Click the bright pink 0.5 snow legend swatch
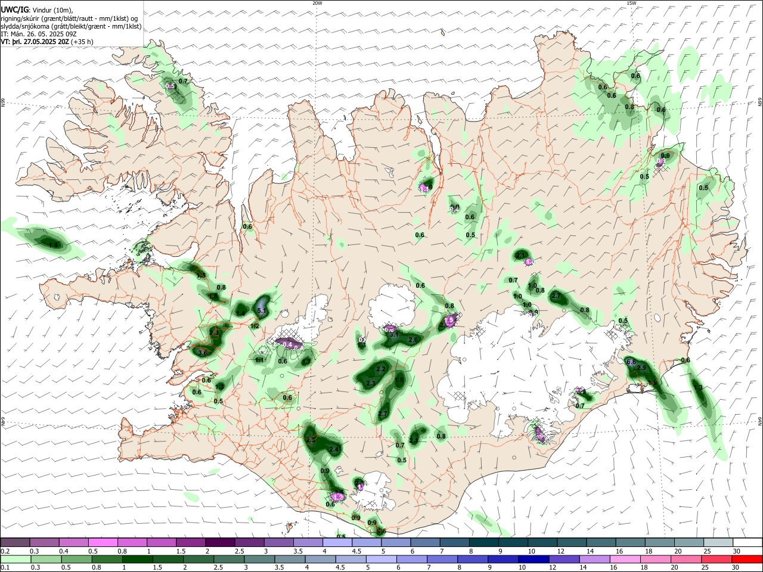 click(103, 542)
